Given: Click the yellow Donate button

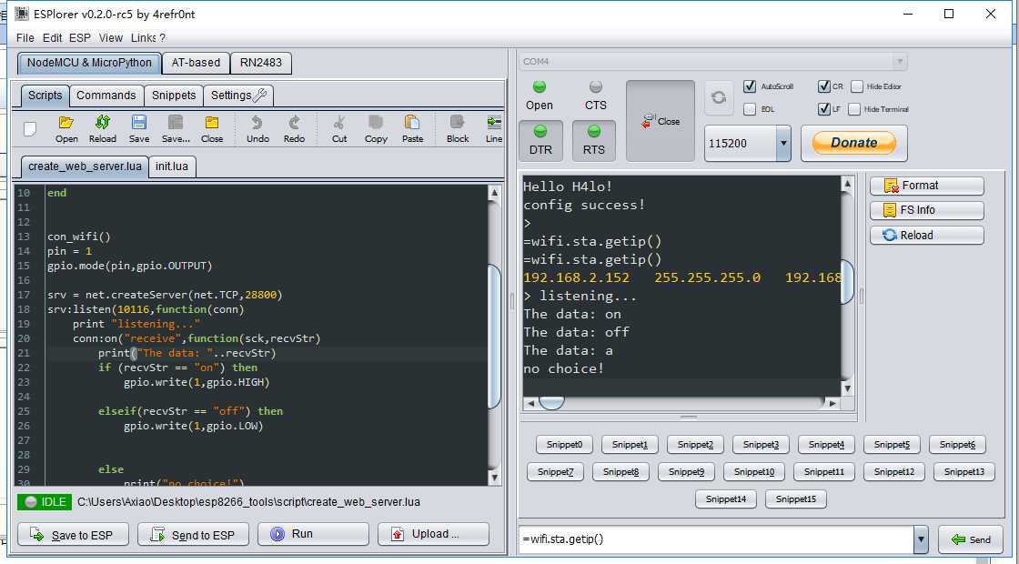Looking at the screenshot, I should pyautogui.click(x=854, y=143).
